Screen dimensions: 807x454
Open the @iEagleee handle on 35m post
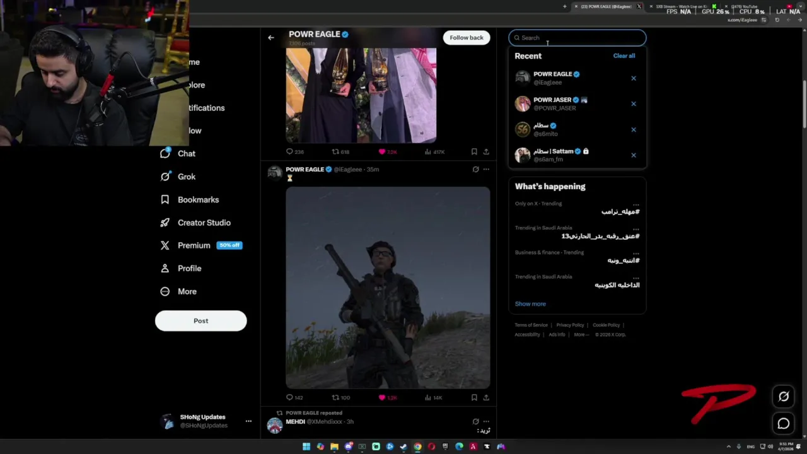tap(348, 169)
